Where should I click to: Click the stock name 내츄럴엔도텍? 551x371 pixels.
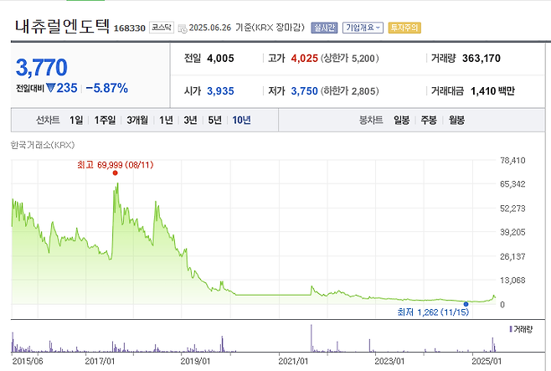pos(62,27)
